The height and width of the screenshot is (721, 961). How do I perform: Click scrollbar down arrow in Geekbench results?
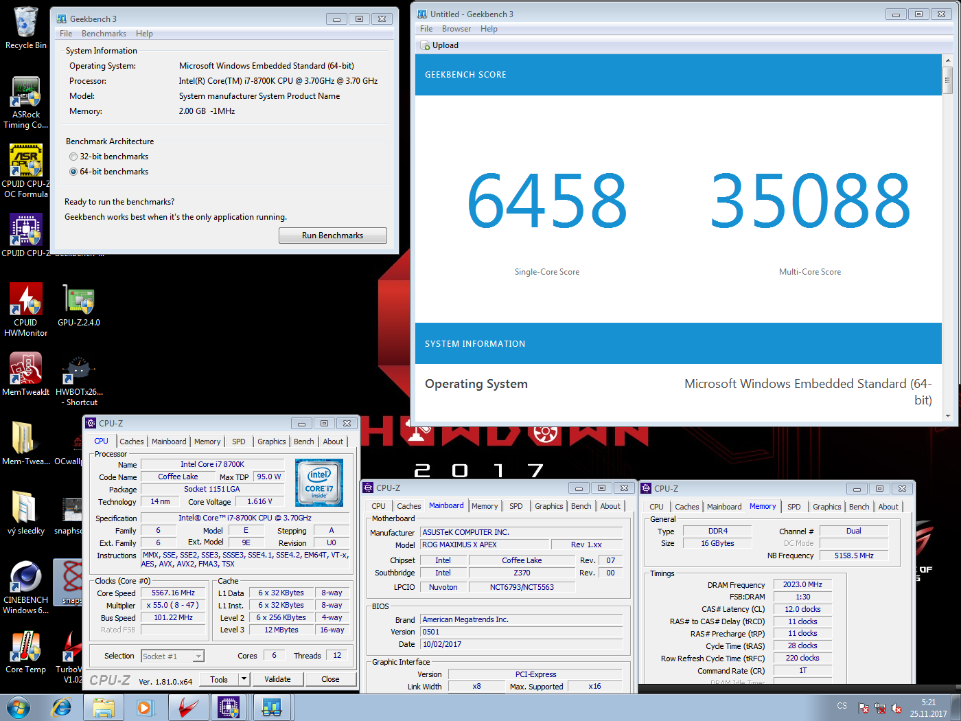click(947, 415)
